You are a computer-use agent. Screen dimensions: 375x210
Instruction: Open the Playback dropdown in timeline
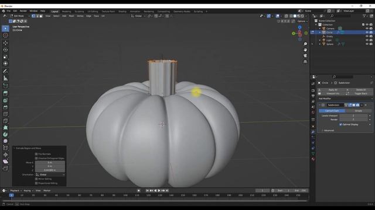click(x=16, y=191)
